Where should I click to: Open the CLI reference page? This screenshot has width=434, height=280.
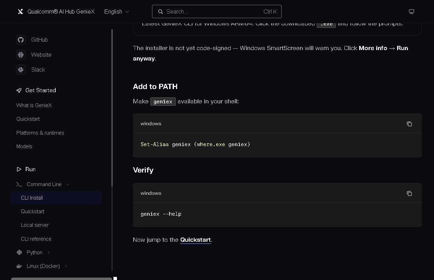click(36, 239)
